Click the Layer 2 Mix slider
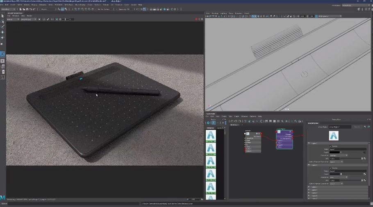The image size is (373, 207). point(351,180)
